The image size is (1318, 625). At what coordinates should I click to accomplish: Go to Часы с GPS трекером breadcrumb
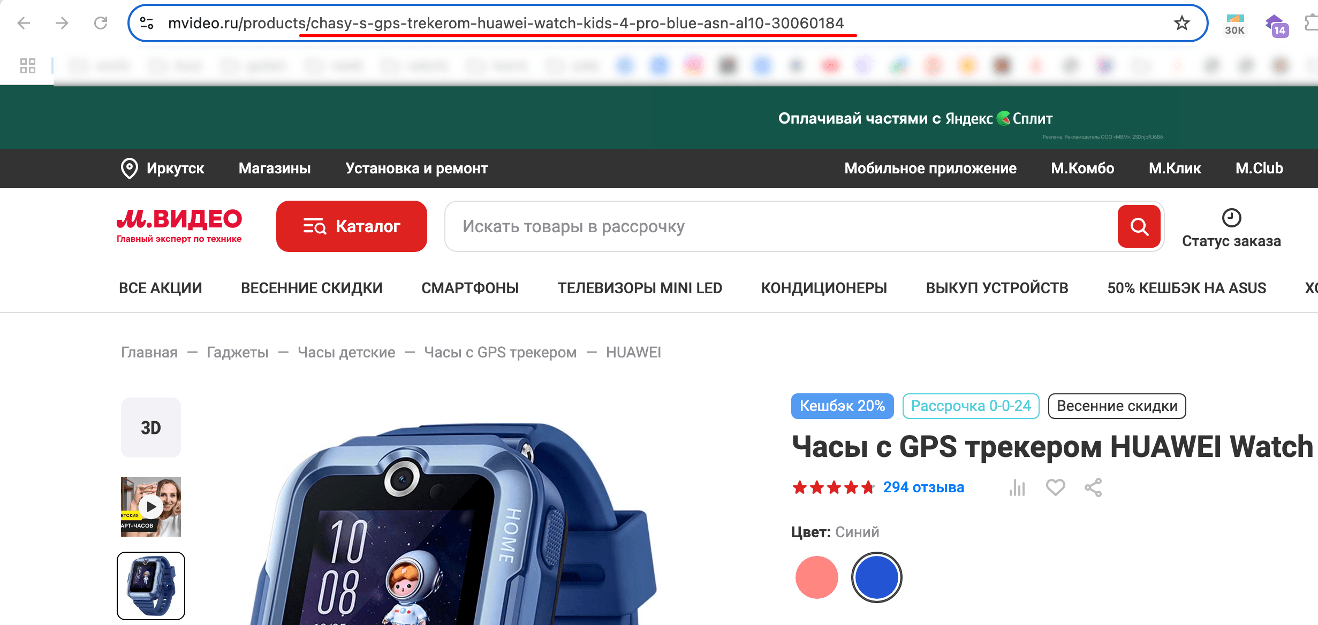[x=501, y=352]
